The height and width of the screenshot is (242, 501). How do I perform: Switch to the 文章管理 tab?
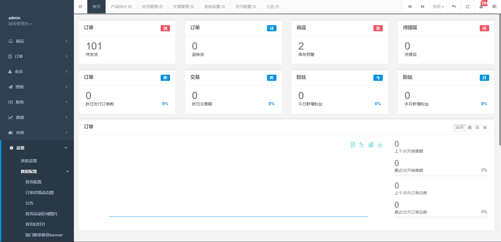click(x=181, y=7)
